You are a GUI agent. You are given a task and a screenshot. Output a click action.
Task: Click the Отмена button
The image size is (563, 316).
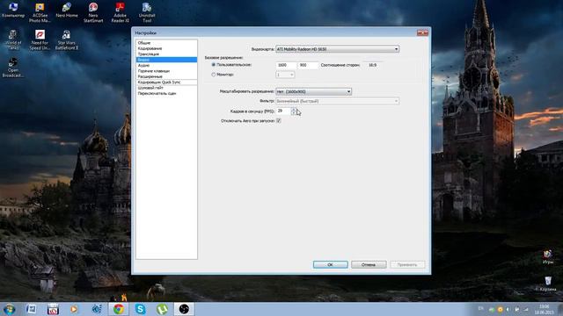(369, 265)
